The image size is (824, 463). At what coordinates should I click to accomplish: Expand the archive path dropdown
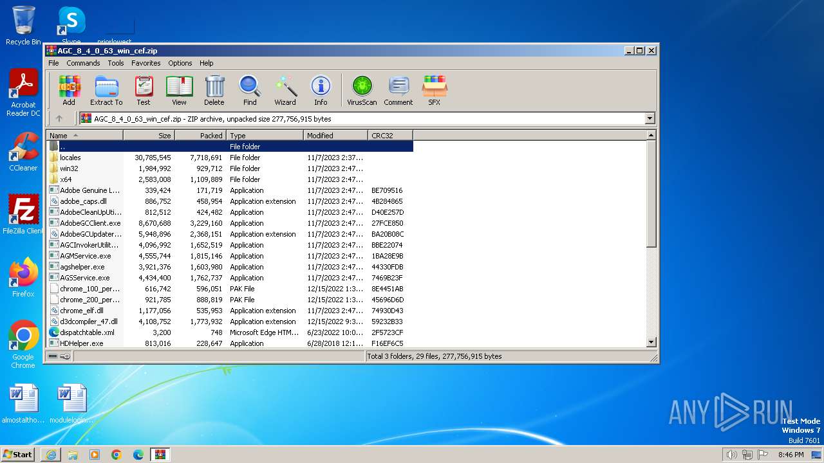point(650,118)
